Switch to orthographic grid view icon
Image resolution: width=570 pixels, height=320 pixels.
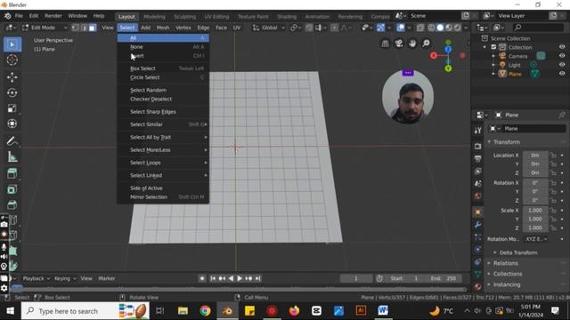pos(386,44)
